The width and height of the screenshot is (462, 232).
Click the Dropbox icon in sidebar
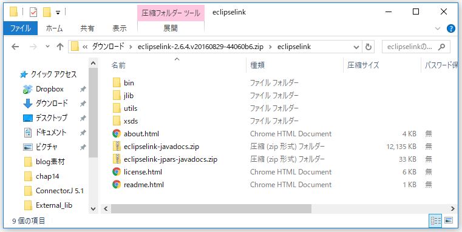pos(27,89)
